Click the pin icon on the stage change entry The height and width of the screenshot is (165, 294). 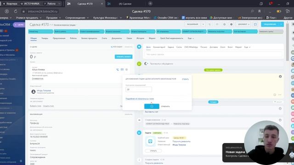(280, 120)
